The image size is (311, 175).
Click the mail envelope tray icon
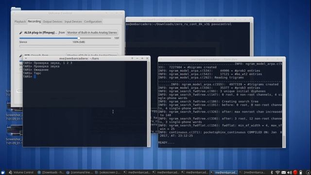pos(284,173)
